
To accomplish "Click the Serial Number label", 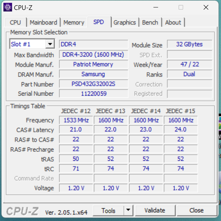I will (x=36, y=94).
